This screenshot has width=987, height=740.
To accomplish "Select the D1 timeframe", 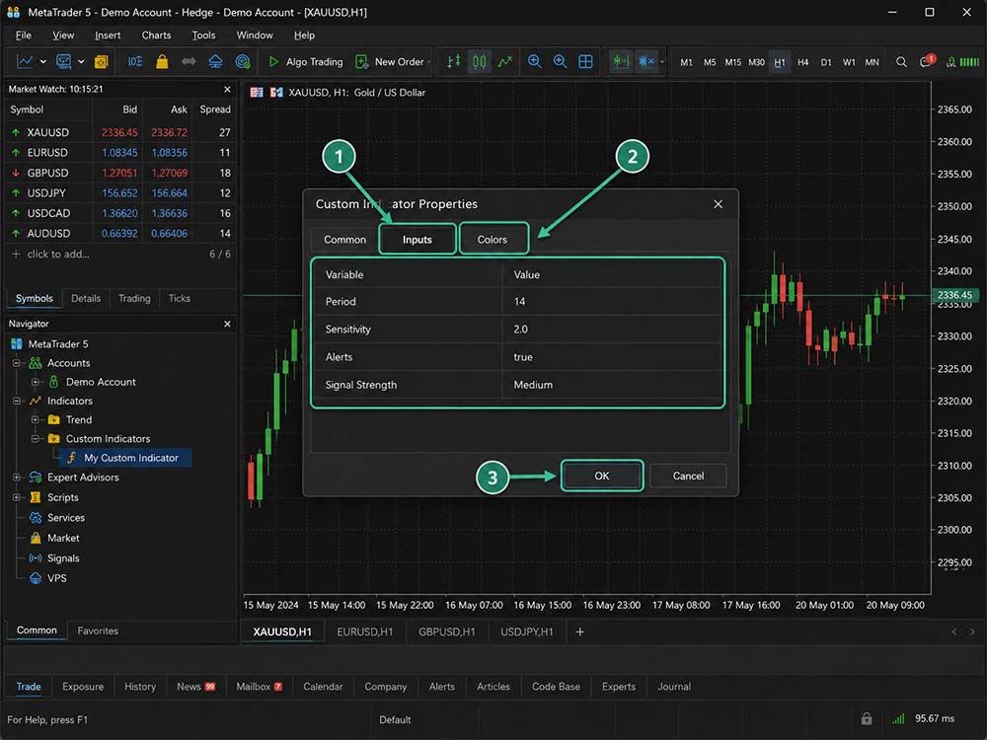I will [x=826, y=62].
